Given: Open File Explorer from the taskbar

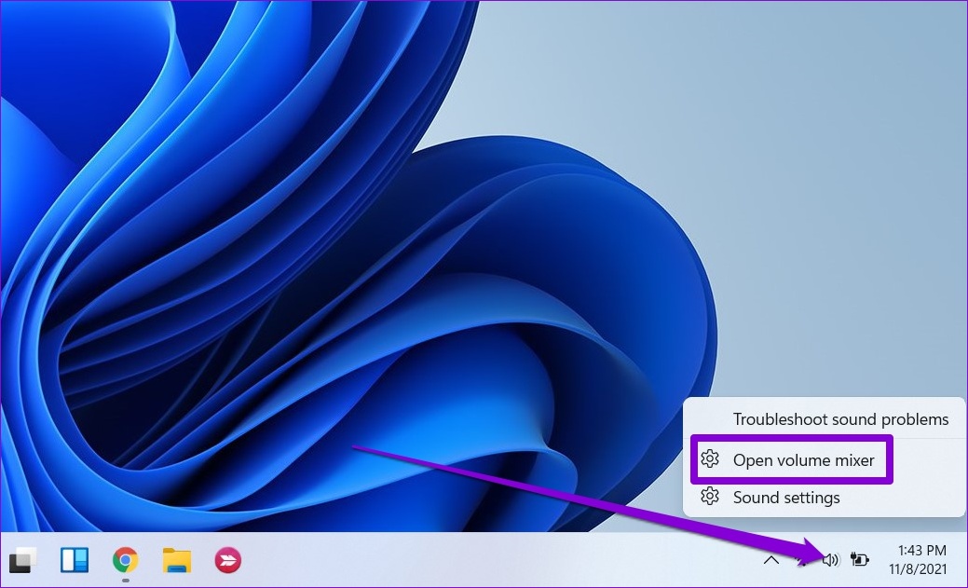Looking at the screenshot, I should tap(177, 560).
